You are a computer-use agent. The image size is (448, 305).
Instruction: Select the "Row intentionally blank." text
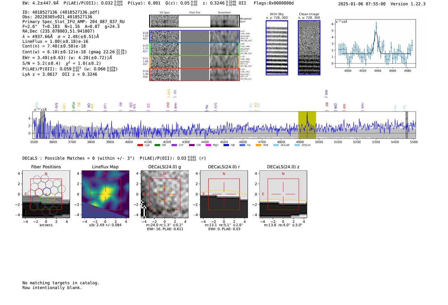click(x=52, y=288)
